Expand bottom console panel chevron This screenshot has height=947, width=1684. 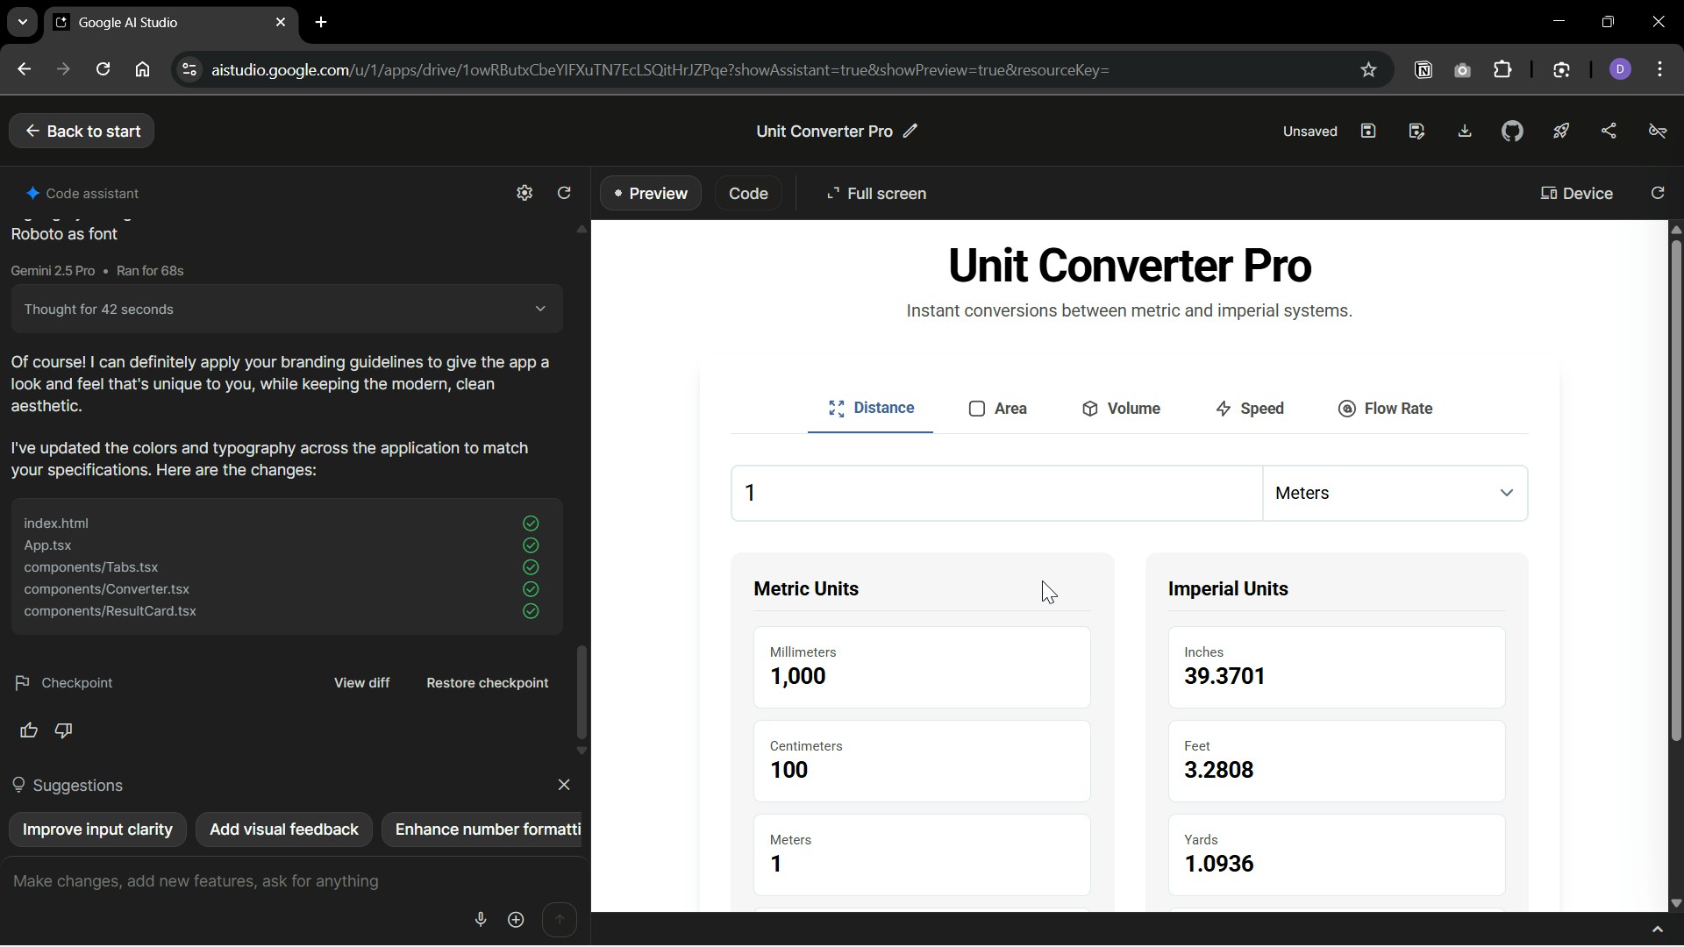tap(1657, 929)
